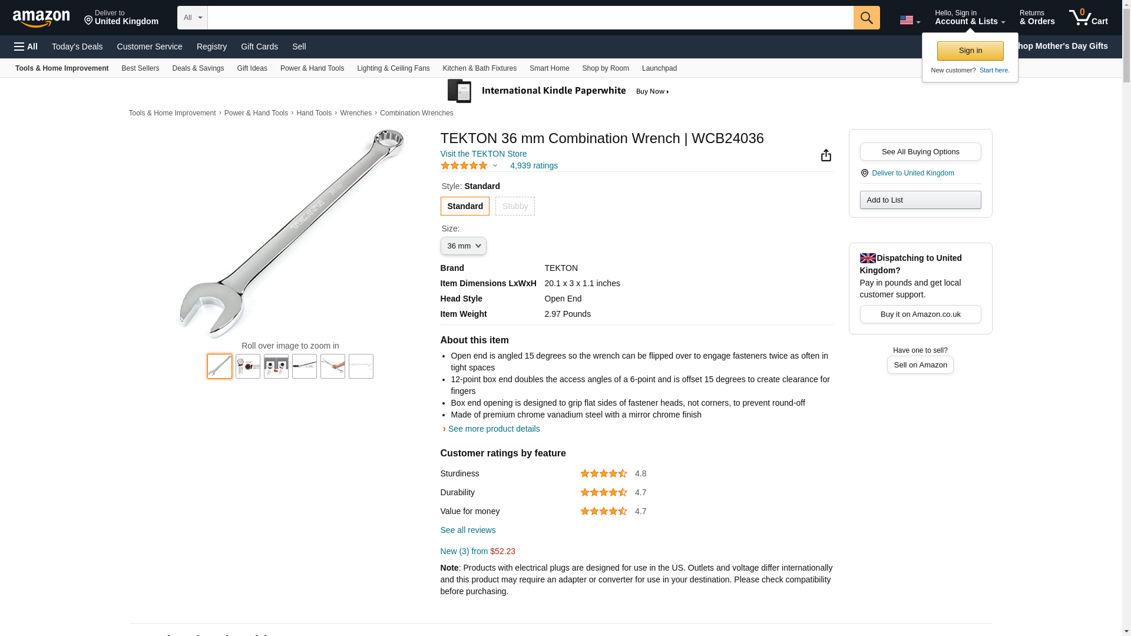Select the Standard style option
Image resolution: width=1131 pixels, height=636 pixels.
465,206
